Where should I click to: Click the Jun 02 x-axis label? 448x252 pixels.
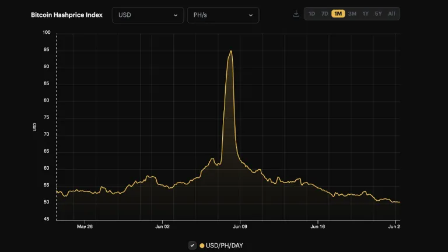[162, 226]
